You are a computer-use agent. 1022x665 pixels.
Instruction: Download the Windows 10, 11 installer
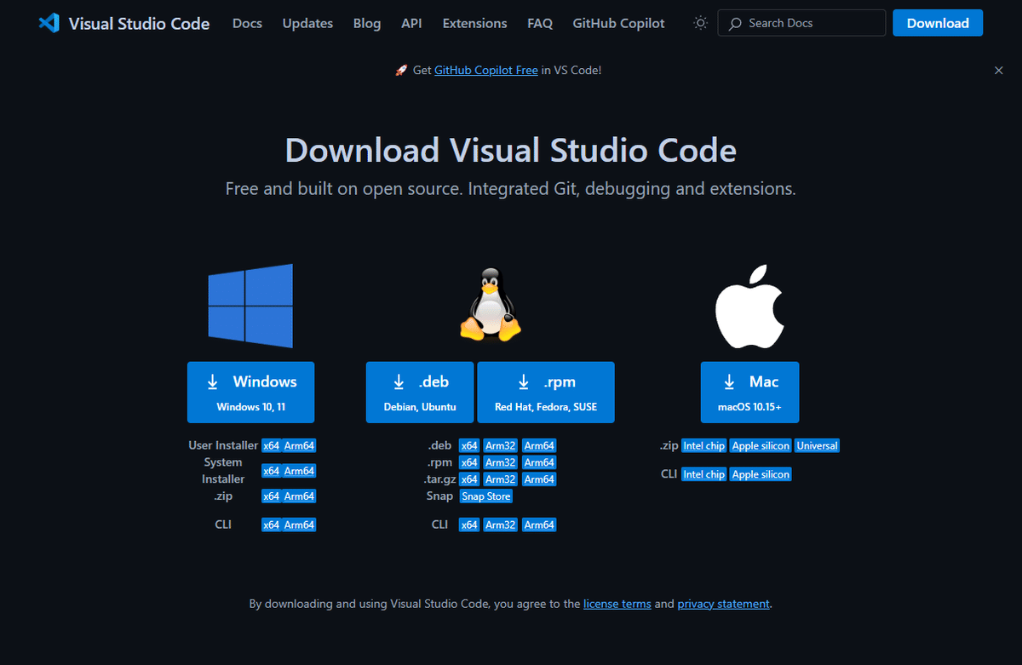250,393
